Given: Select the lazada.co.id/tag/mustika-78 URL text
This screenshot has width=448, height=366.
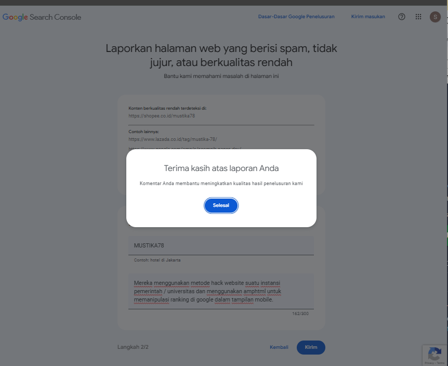Looking at the screenshot, I should pos(173,139).
